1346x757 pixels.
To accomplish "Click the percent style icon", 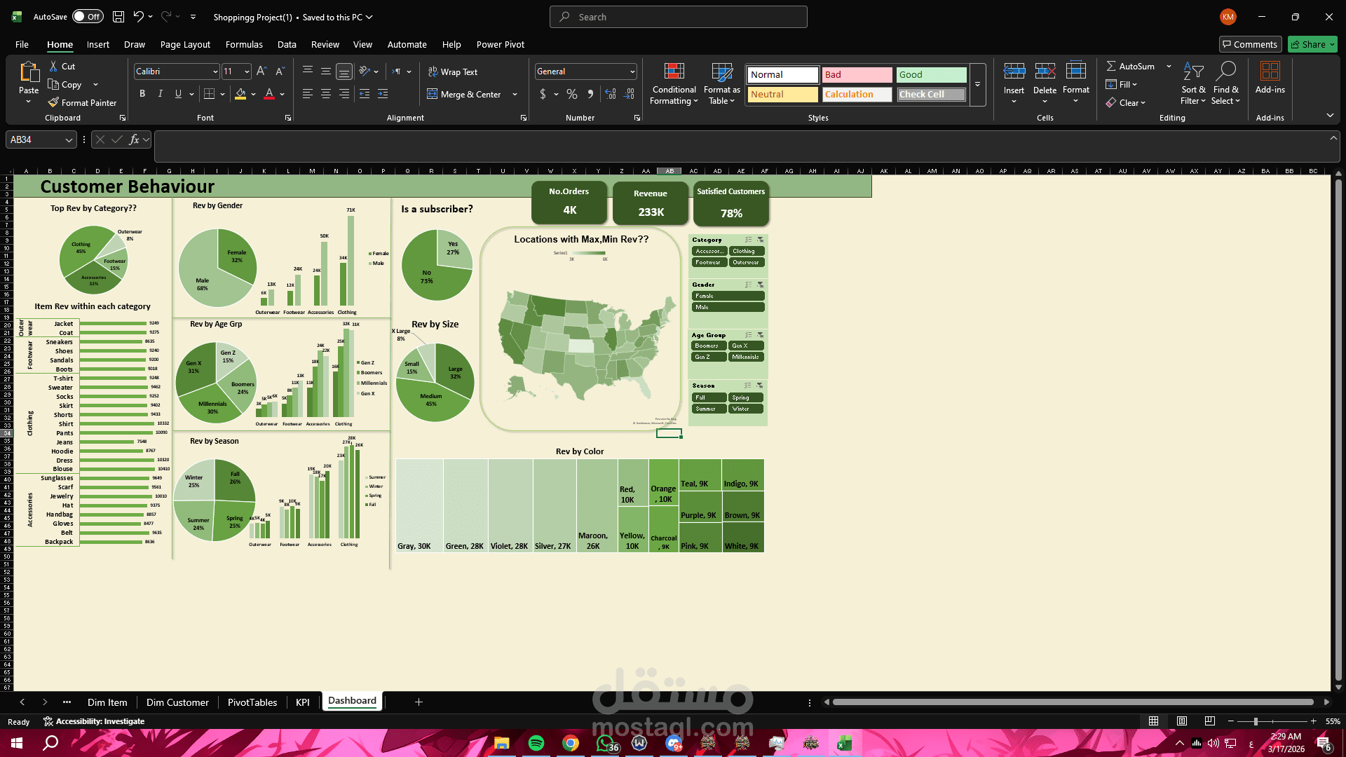I will (x=572, y=94).
